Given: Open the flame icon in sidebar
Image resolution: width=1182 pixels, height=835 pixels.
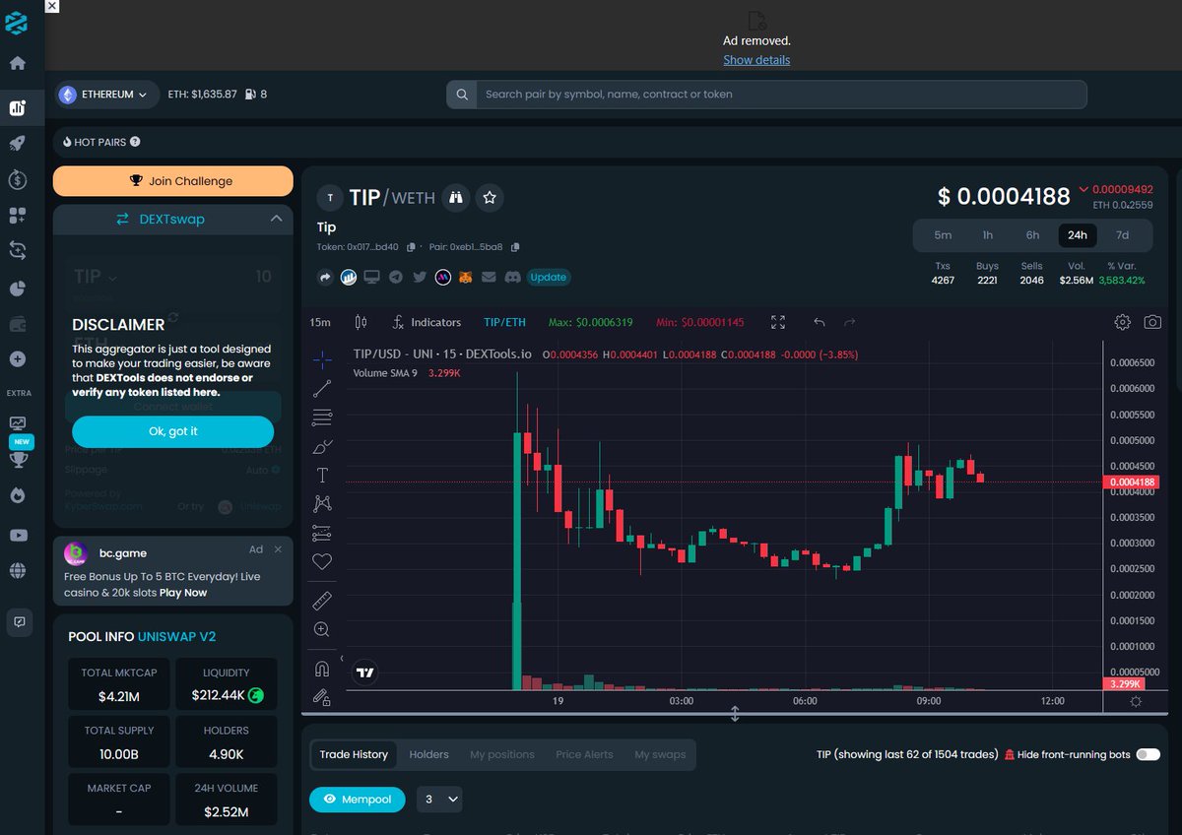Looking at the screenshot, I should point(17,495).
